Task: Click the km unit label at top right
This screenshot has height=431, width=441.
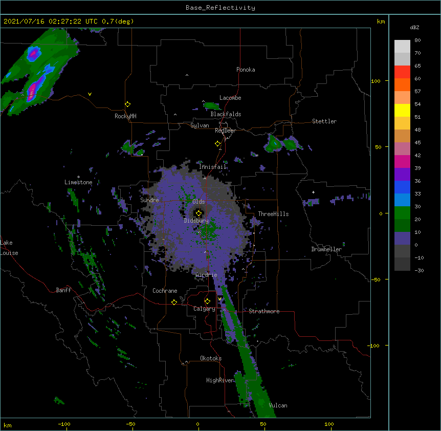Action: coord(381,21)
